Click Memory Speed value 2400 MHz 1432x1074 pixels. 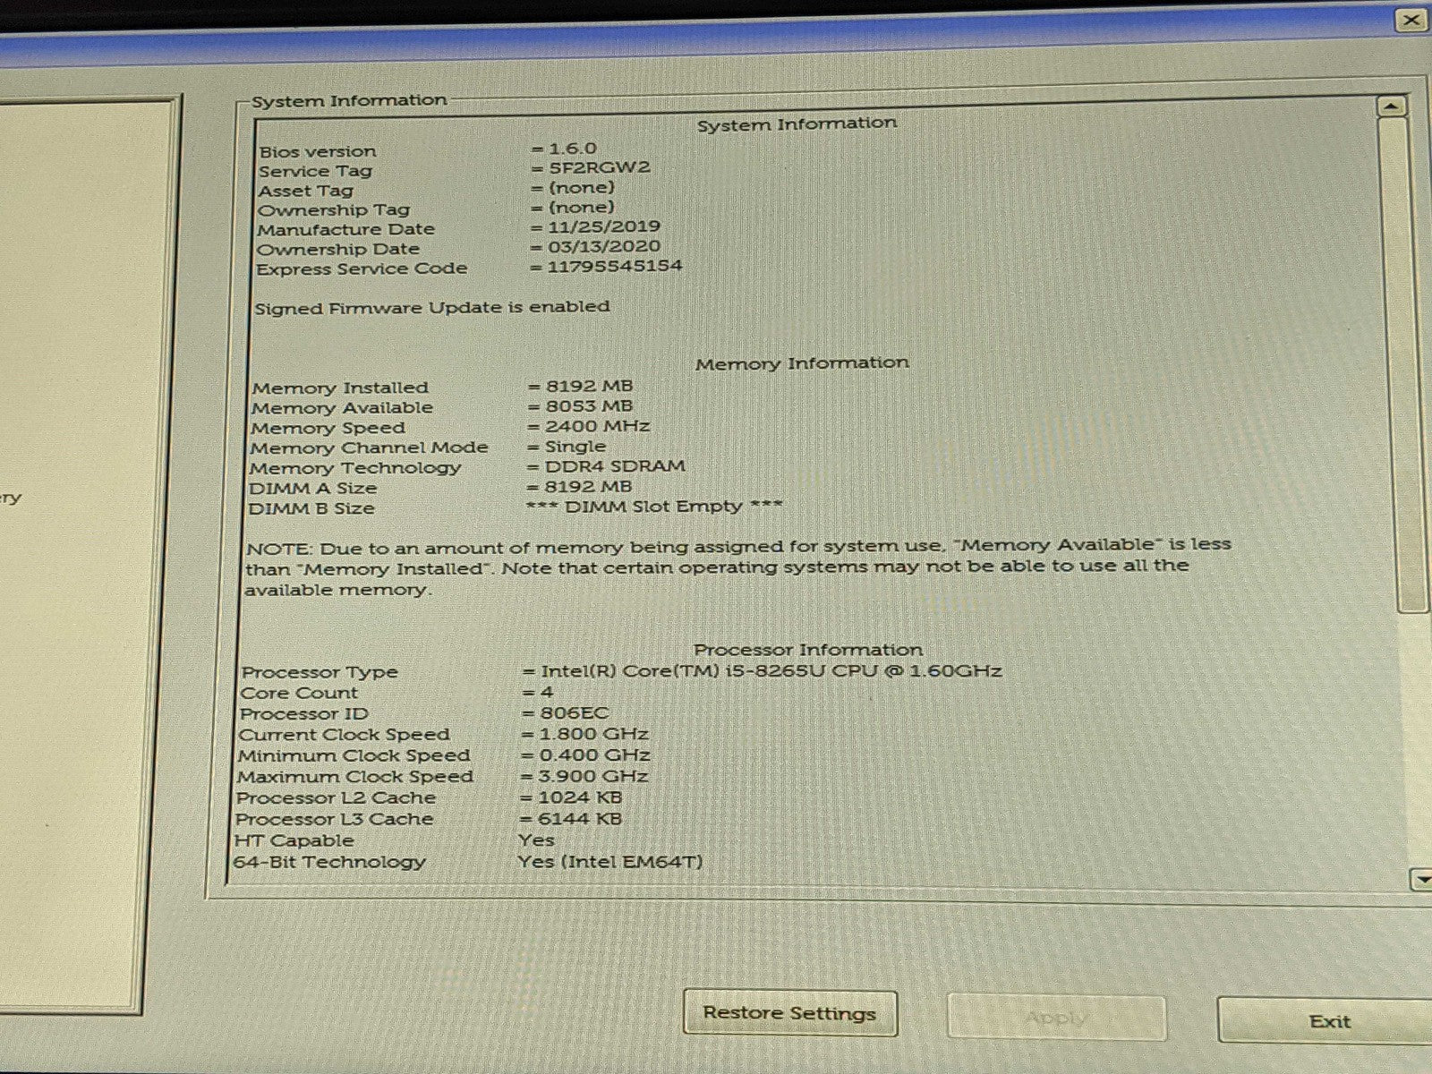tap(597, 426)
